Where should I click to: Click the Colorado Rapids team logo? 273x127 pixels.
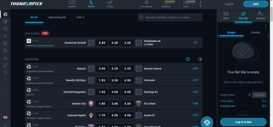91,115
